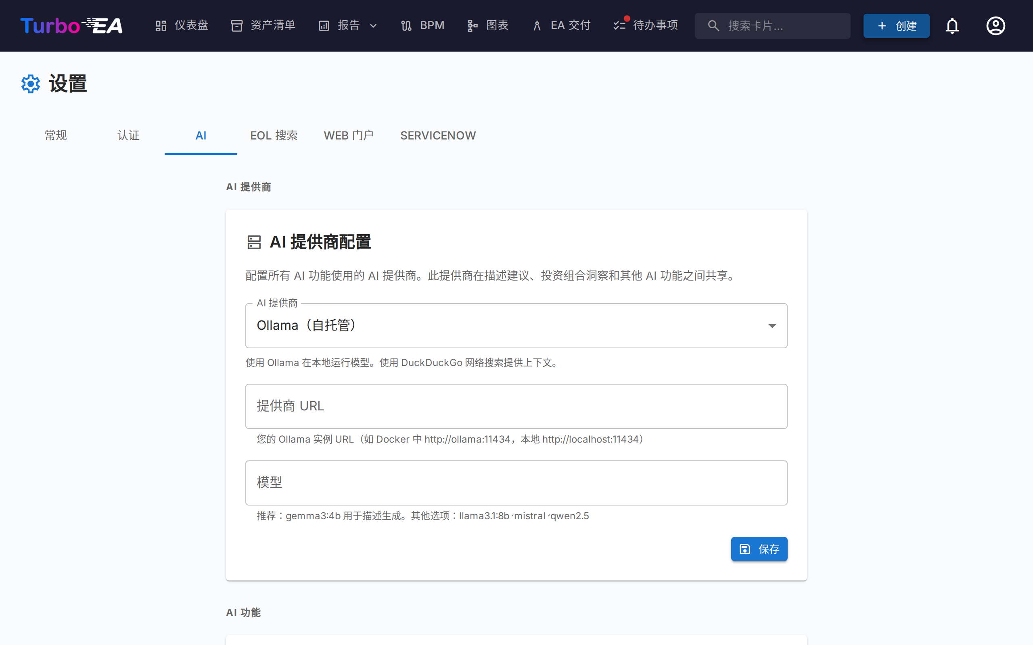The width and height of the screenshot is (1033, 645).
Task: Select the 图表 charts icon
Action: coord(472,25)
